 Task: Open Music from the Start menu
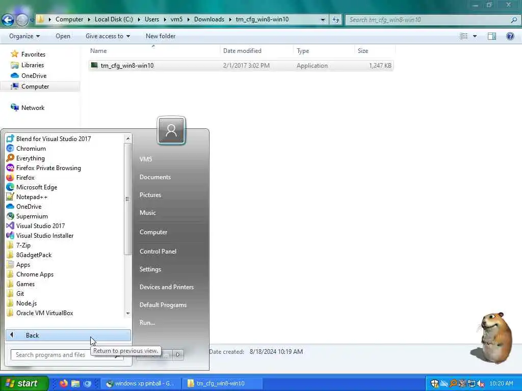pyautogui.click(x=147, y=212)
